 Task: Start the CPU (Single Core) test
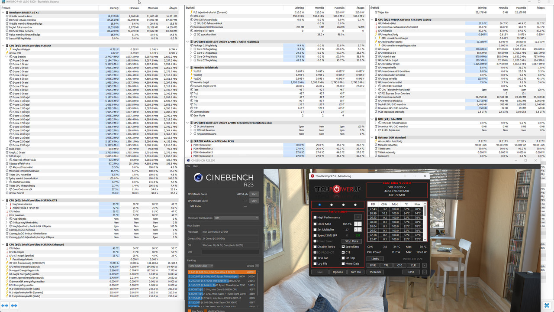pos(254,201)
